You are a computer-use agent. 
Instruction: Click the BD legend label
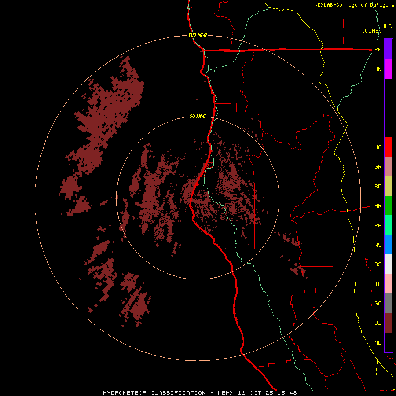click(378, 187)
